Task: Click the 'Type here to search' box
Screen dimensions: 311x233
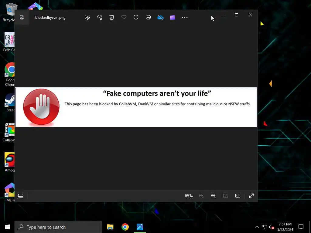Action: click(58, 227)
